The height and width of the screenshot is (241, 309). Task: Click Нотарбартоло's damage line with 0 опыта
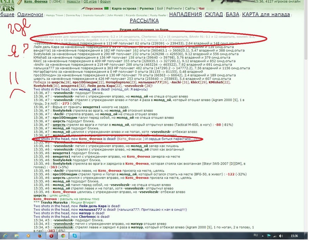(x=118, y=72)
